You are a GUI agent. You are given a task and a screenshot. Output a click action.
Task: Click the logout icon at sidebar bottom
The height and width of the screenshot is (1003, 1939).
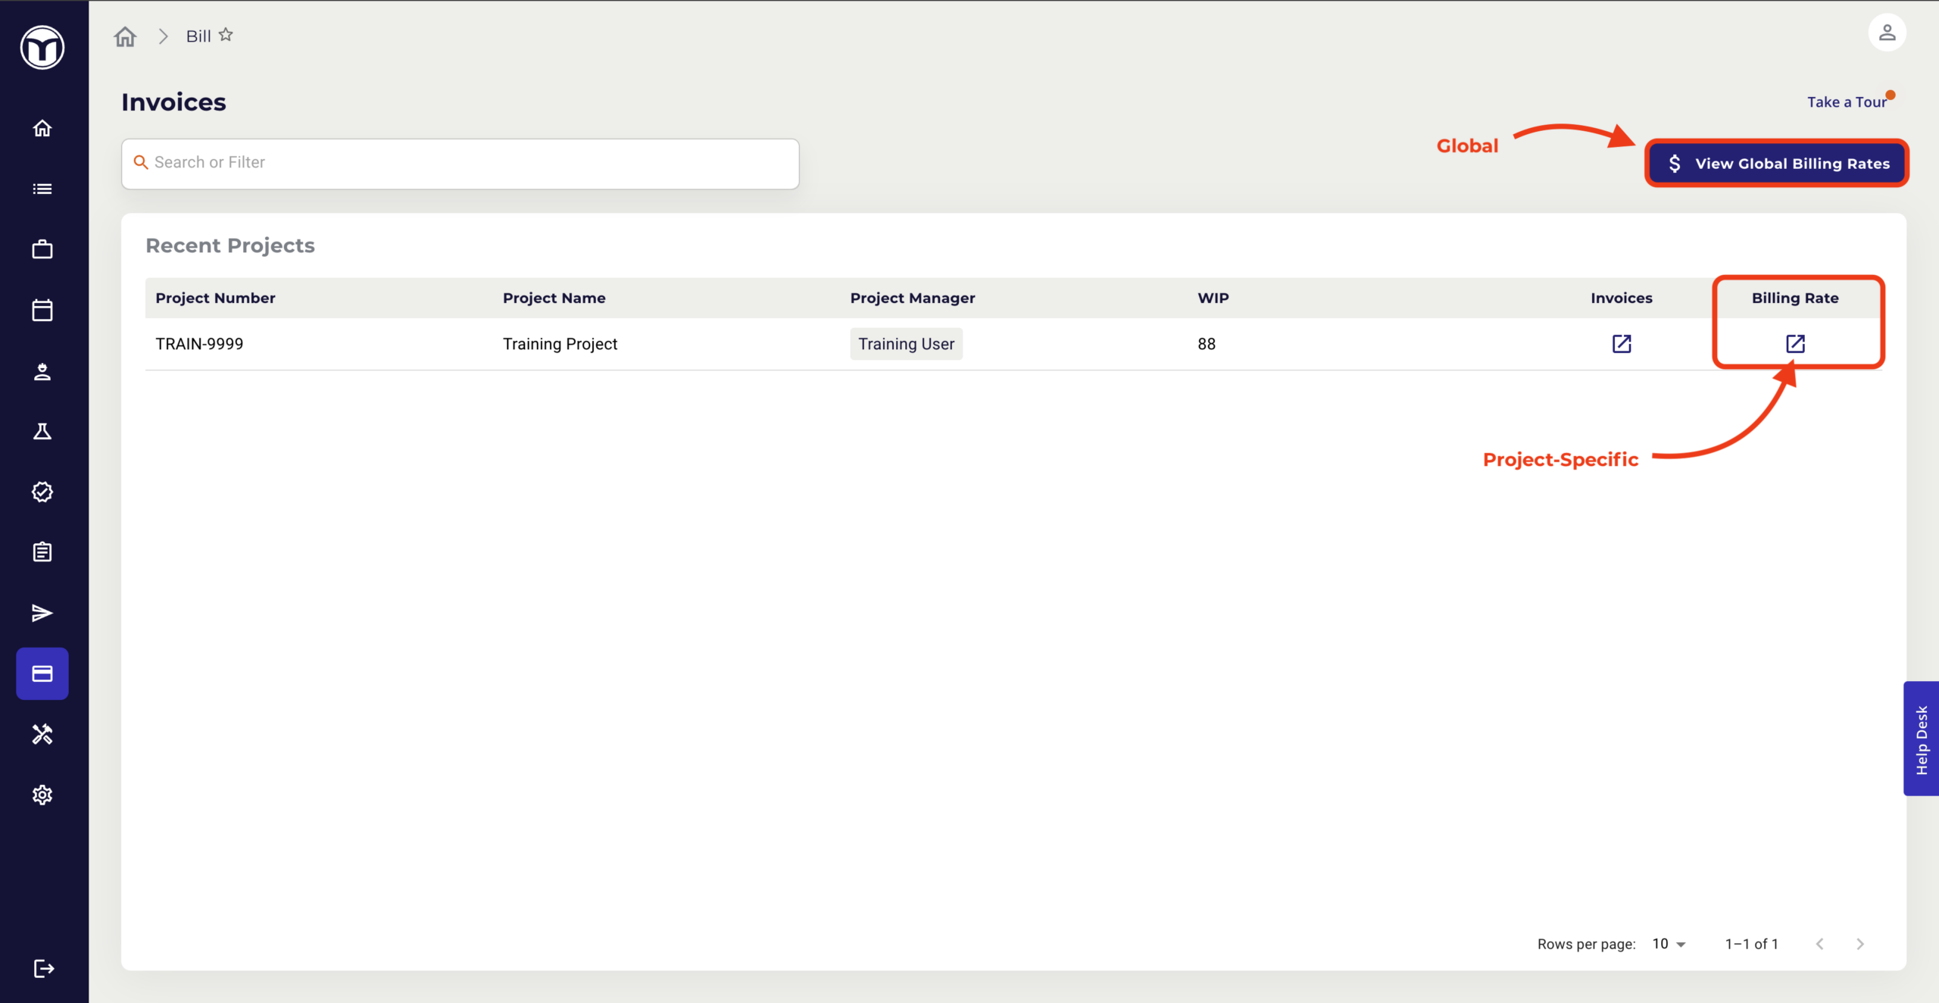44,968
